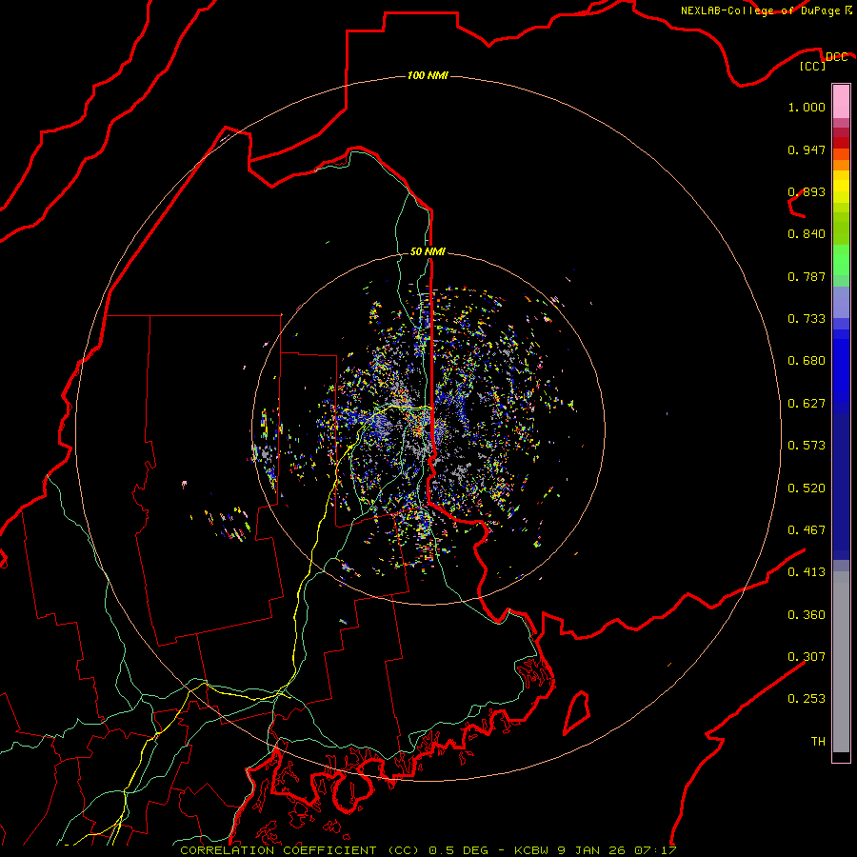Viewport: 857px width, 857px height.
Task: Click CORRELATION COEFFICIENT in the bottom caption
Action: (x=278, y=850)
